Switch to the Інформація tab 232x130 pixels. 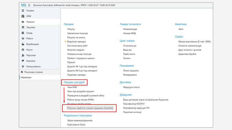[26, 77]
